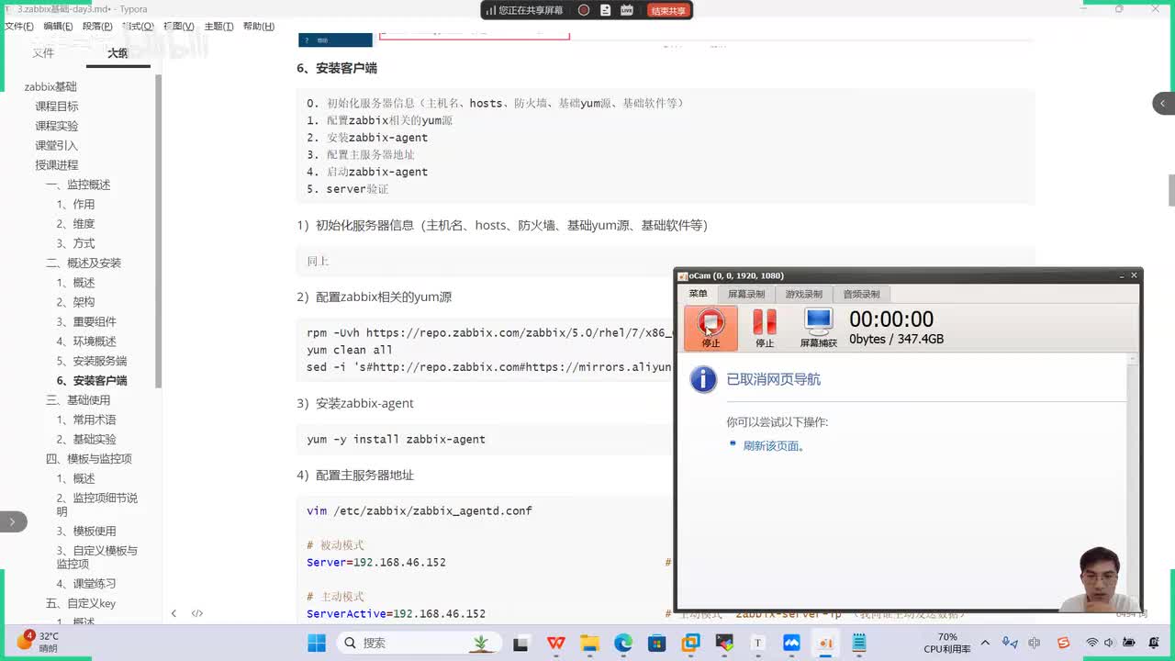
Task: Click the taskbar search box
Action: click(420, 643)
